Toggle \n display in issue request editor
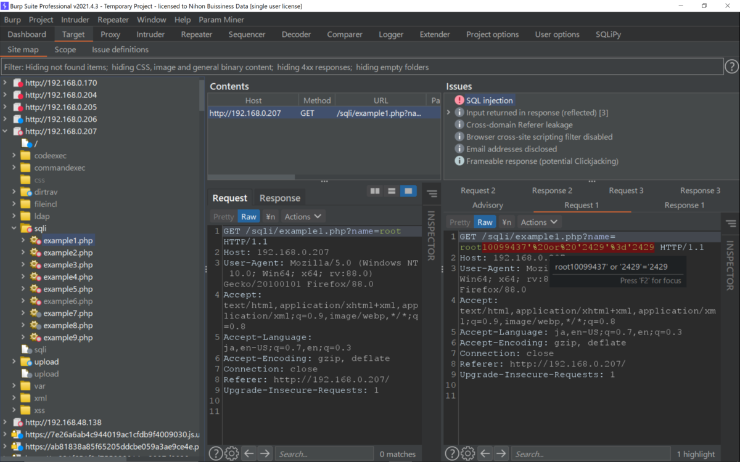Screen dimensions: 740x462 coord(507,222)
